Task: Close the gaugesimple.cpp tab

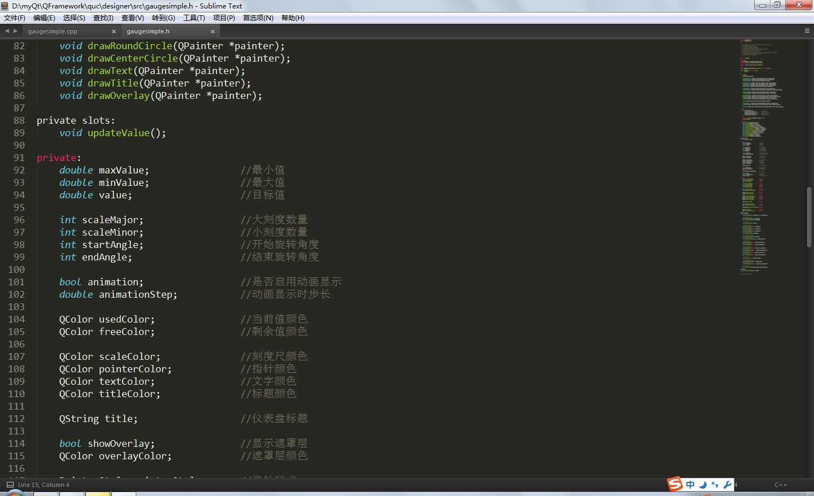Action: pyautogui.click(x=114, y=32)
